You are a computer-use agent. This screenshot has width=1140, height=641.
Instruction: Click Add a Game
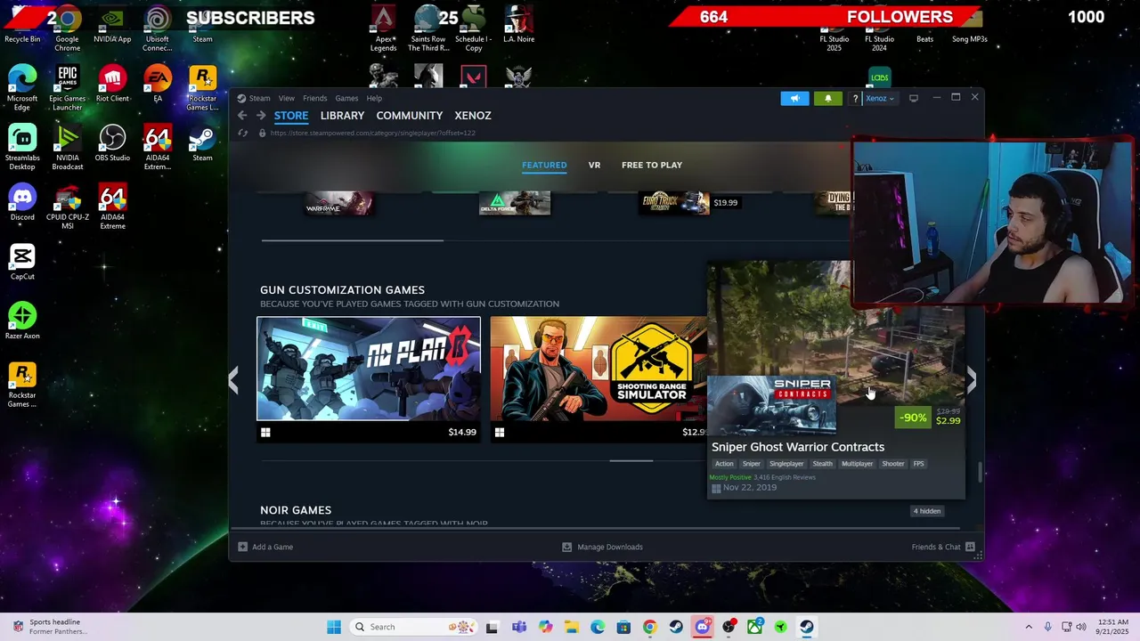[265, 547]
